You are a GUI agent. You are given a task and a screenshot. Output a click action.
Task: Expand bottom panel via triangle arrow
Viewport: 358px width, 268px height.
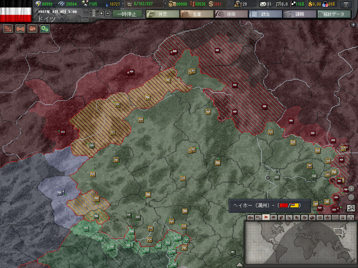click(239, 265)
